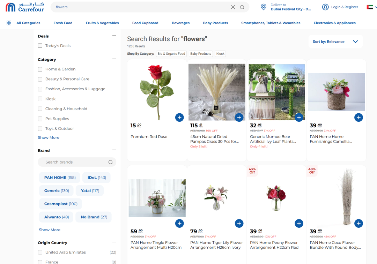
Task: Open Baby Products nav menu
Action: click(x=215, y=23)
